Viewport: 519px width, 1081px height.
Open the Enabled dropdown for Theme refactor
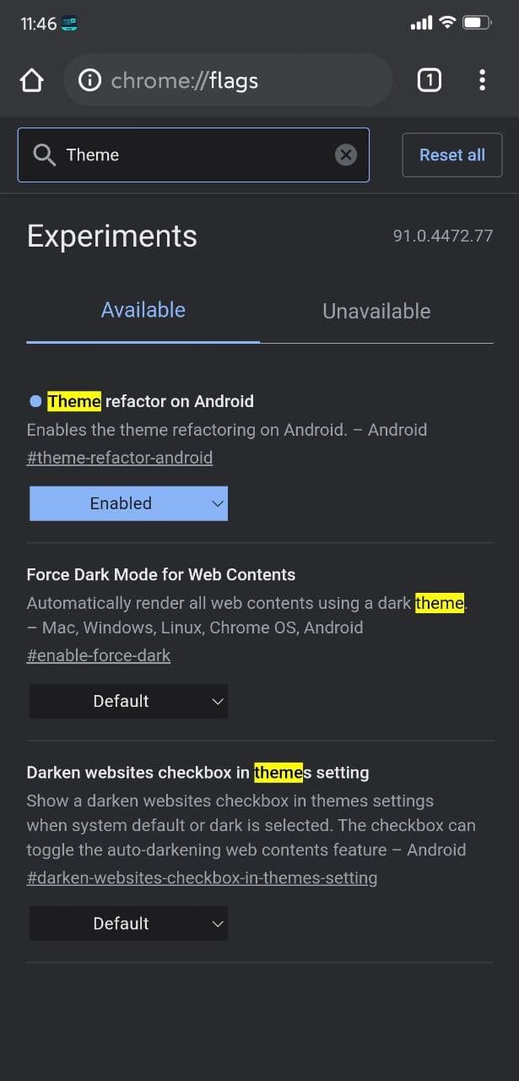click(128, 503)
